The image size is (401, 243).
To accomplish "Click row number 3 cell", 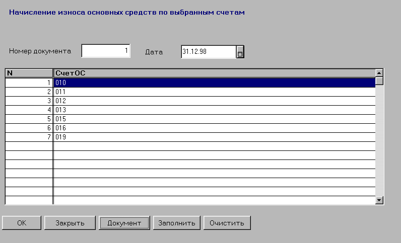I will point(29,101).
